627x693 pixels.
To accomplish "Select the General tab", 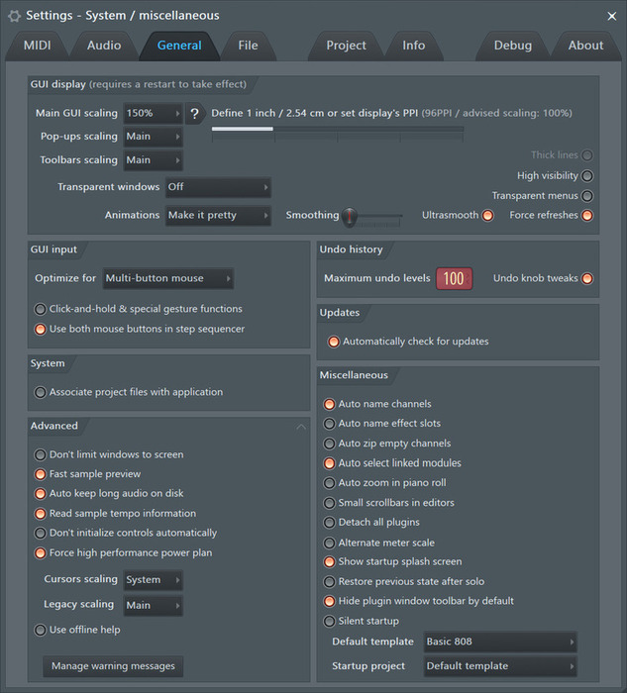I will 179,46.
